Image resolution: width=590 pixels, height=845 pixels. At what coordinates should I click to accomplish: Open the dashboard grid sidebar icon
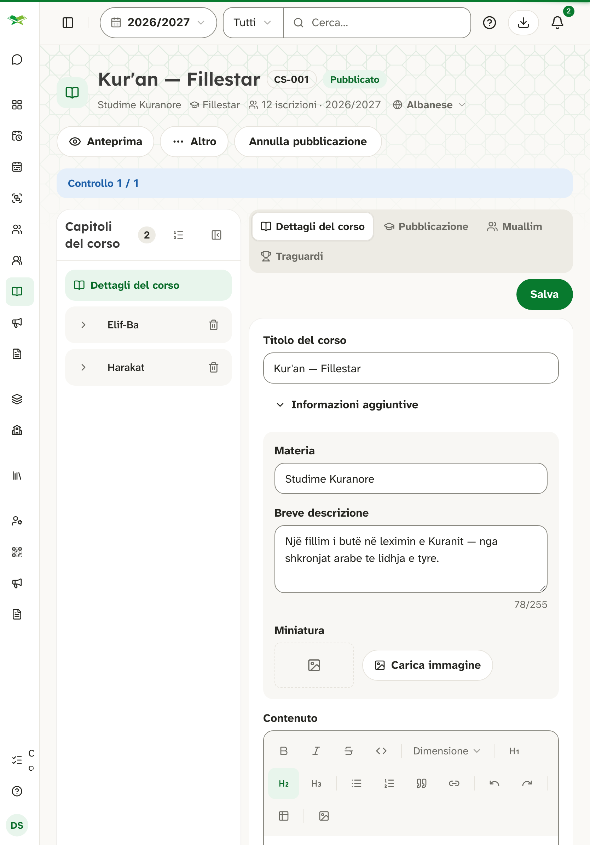click(17, 105)
